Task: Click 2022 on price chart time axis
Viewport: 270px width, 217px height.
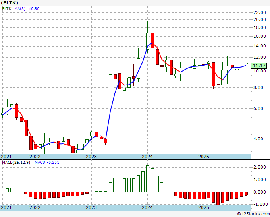Action: [35, 157]
